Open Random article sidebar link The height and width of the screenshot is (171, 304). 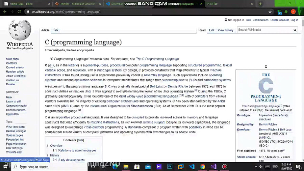click(15, 72)
